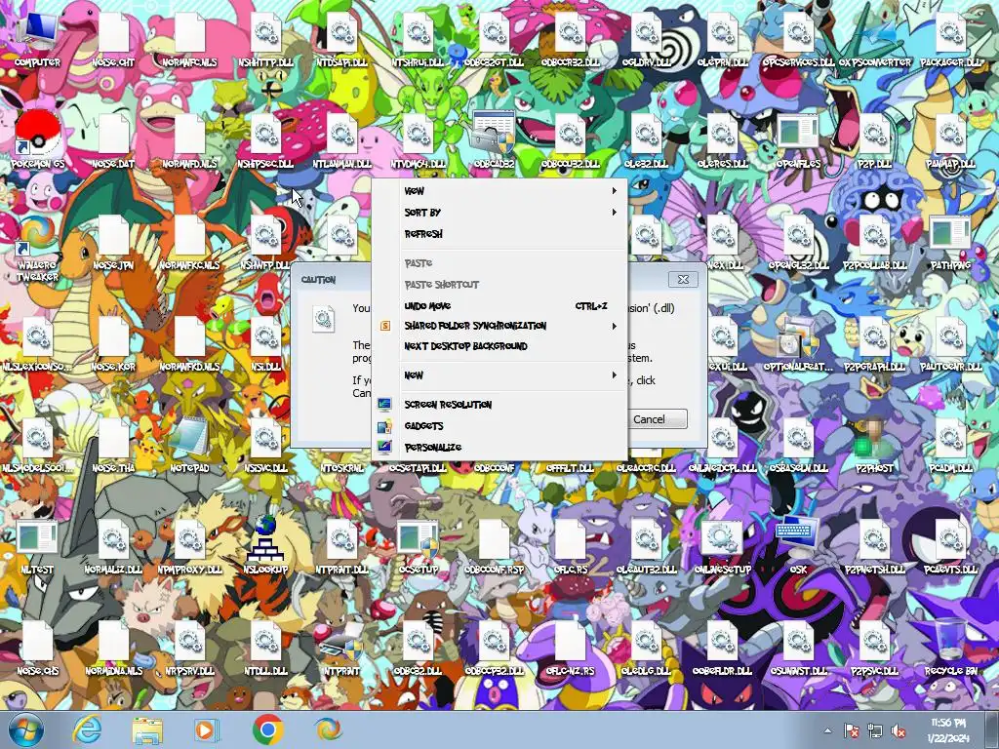
Task: Show hidden tray icons arrow
Action: pos(827,731)
